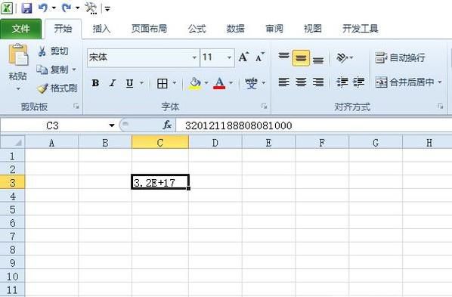
Task: Toggle align text left icon
Action: (284, 82)
